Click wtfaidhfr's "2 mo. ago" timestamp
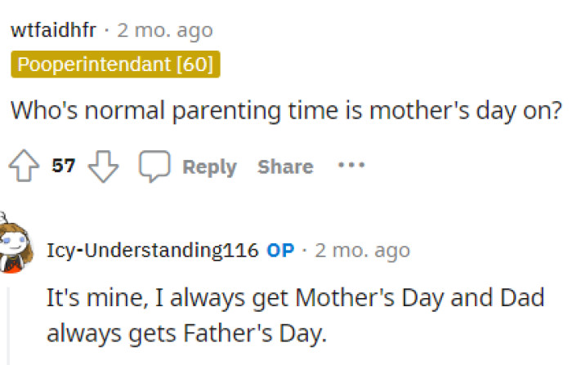The image size is (572, 365). coord(165,31)
